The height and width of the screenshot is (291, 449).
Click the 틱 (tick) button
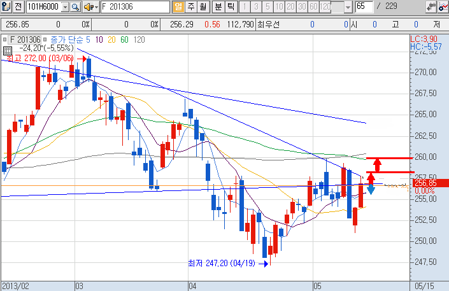230,7
